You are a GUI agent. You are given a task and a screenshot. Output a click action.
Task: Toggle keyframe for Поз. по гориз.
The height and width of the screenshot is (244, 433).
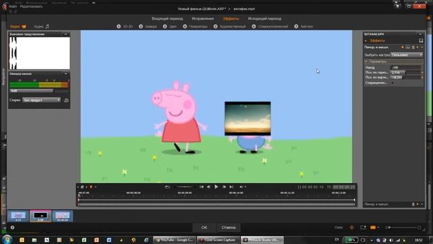(x=422, y=73)
